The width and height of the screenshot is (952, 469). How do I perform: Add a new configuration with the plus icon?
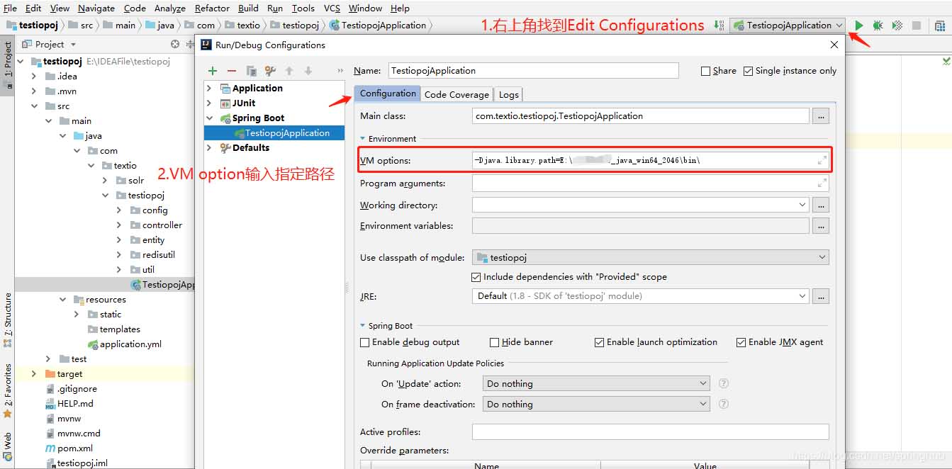tap(212, 71)
